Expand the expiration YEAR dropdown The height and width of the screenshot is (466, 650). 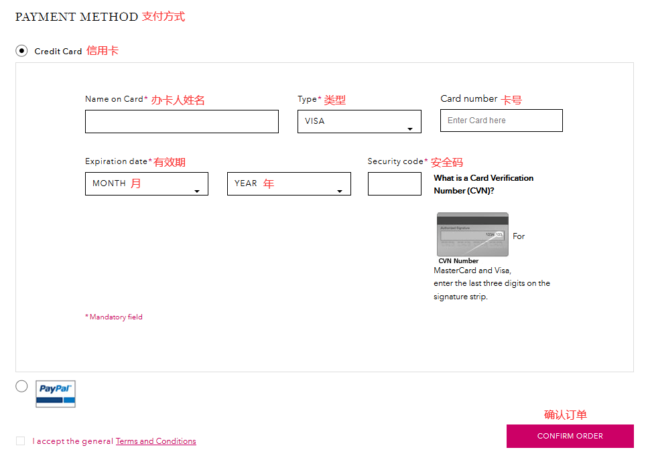(x=288, y=183)
